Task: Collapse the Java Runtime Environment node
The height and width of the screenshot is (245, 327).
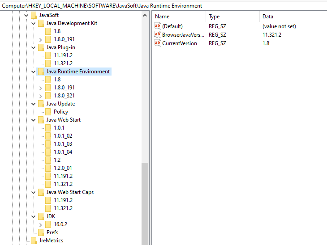Action: 33,72
